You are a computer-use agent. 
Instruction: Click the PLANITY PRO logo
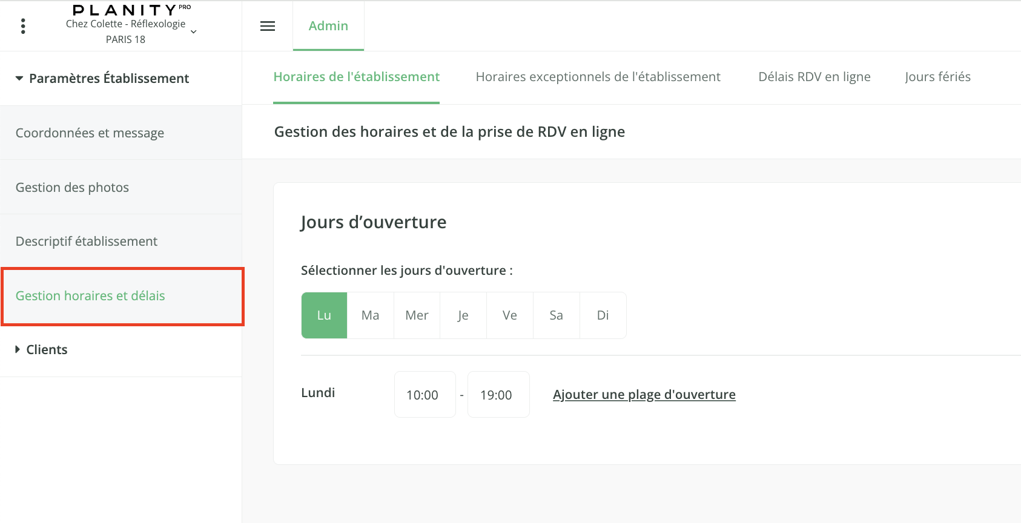(131, 10)
